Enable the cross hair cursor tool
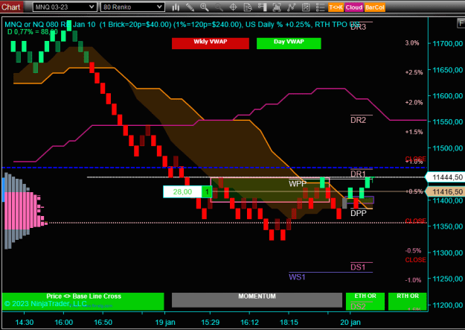 (234, 7)
